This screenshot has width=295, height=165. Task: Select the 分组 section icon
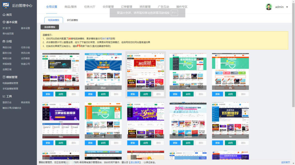coord(4,42)
